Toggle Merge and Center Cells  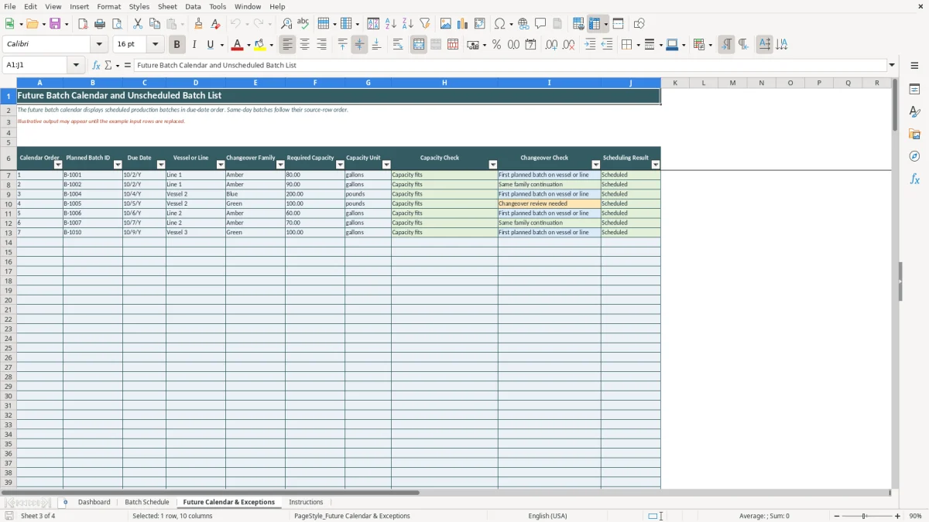pos(419,45)
